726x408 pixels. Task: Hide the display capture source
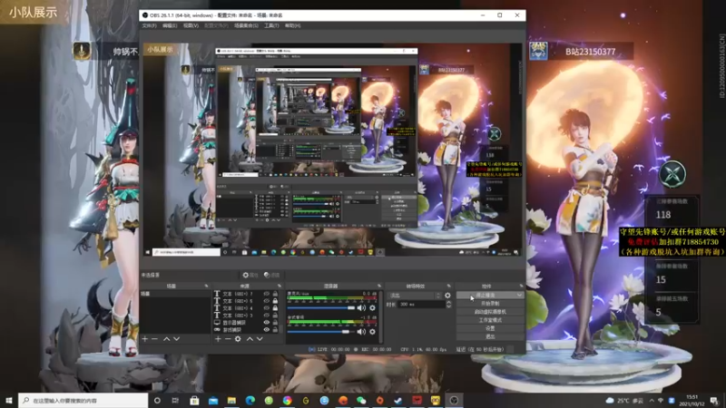[267, 323]
